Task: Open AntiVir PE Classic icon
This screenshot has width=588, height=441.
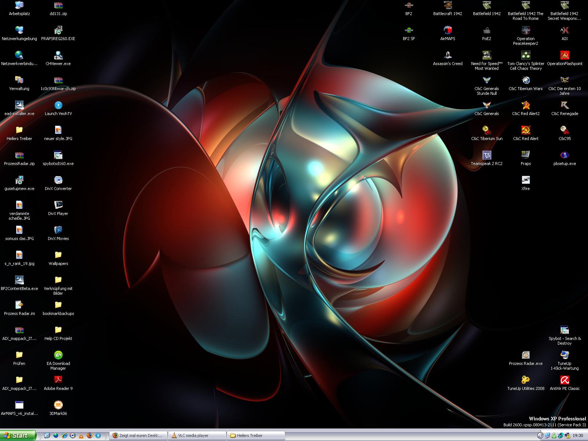Action: point(564,380)
